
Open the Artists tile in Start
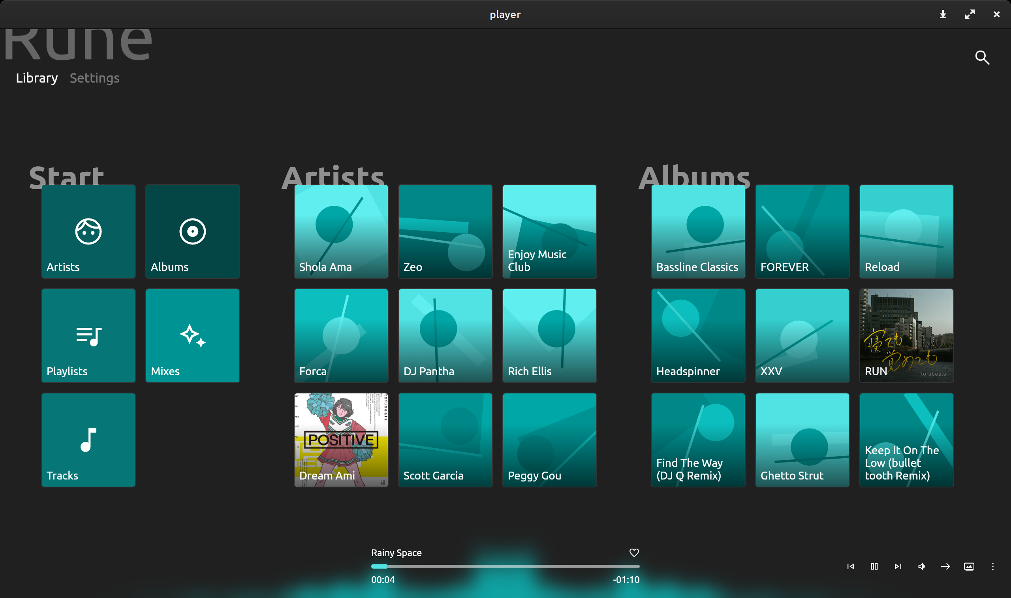click(88, 231)
